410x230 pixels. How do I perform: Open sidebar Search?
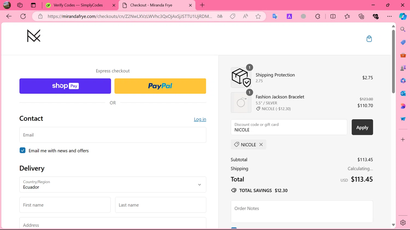[x=403, y=29]
